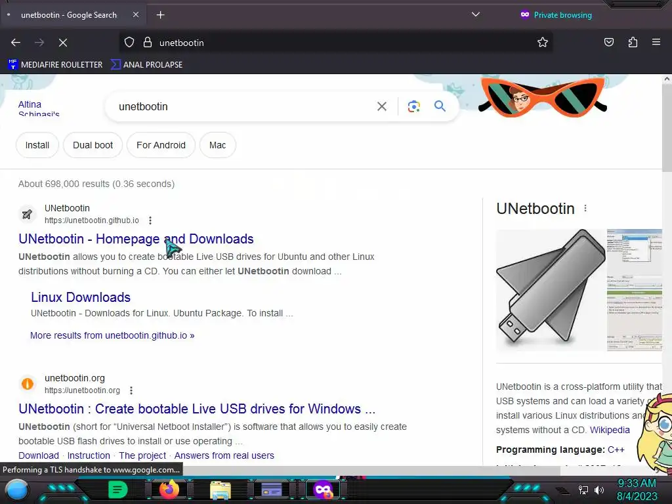Viewport: 672px width, 504px height.
Task: Clear the Google search box with X
Action: (x=381, y=106)
